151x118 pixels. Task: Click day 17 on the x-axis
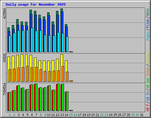click(80, 115)
